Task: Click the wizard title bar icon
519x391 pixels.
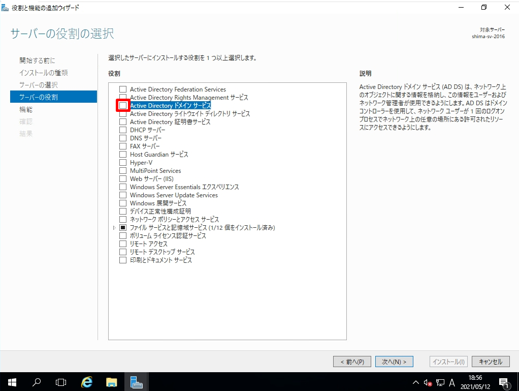Action: coord(5,8)
